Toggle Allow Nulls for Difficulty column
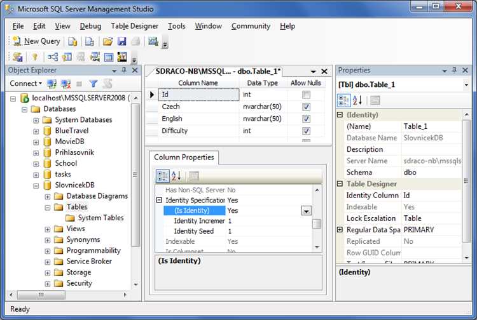The height and width of the screenshot is (320, 477). click(x=306, y=131)
